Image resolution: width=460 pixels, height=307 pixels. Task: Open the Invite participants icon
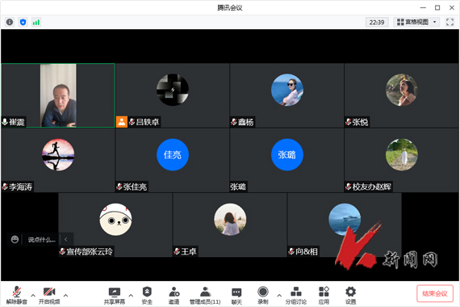coord(174,295)
